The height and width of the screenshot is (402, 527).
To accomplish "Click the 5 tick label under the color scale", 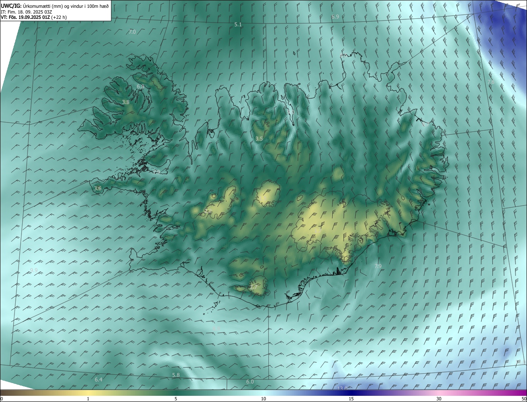I will pyautogui.click(x=176, y=399).
